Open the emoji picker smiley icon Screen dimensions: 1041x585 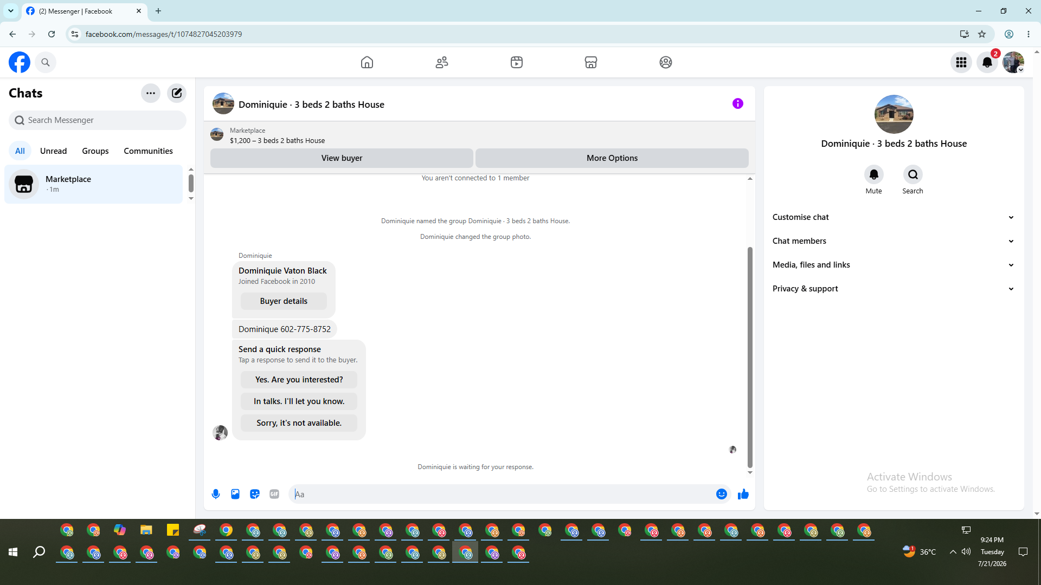[722, 494]
